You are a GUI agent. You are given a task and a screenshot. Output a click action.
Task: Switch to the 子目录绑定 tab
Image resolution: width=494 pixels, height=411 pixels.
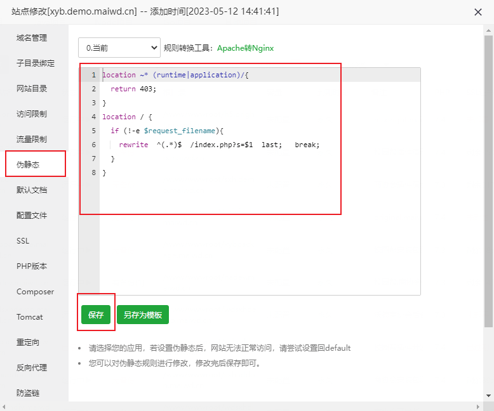click(36, 63)
